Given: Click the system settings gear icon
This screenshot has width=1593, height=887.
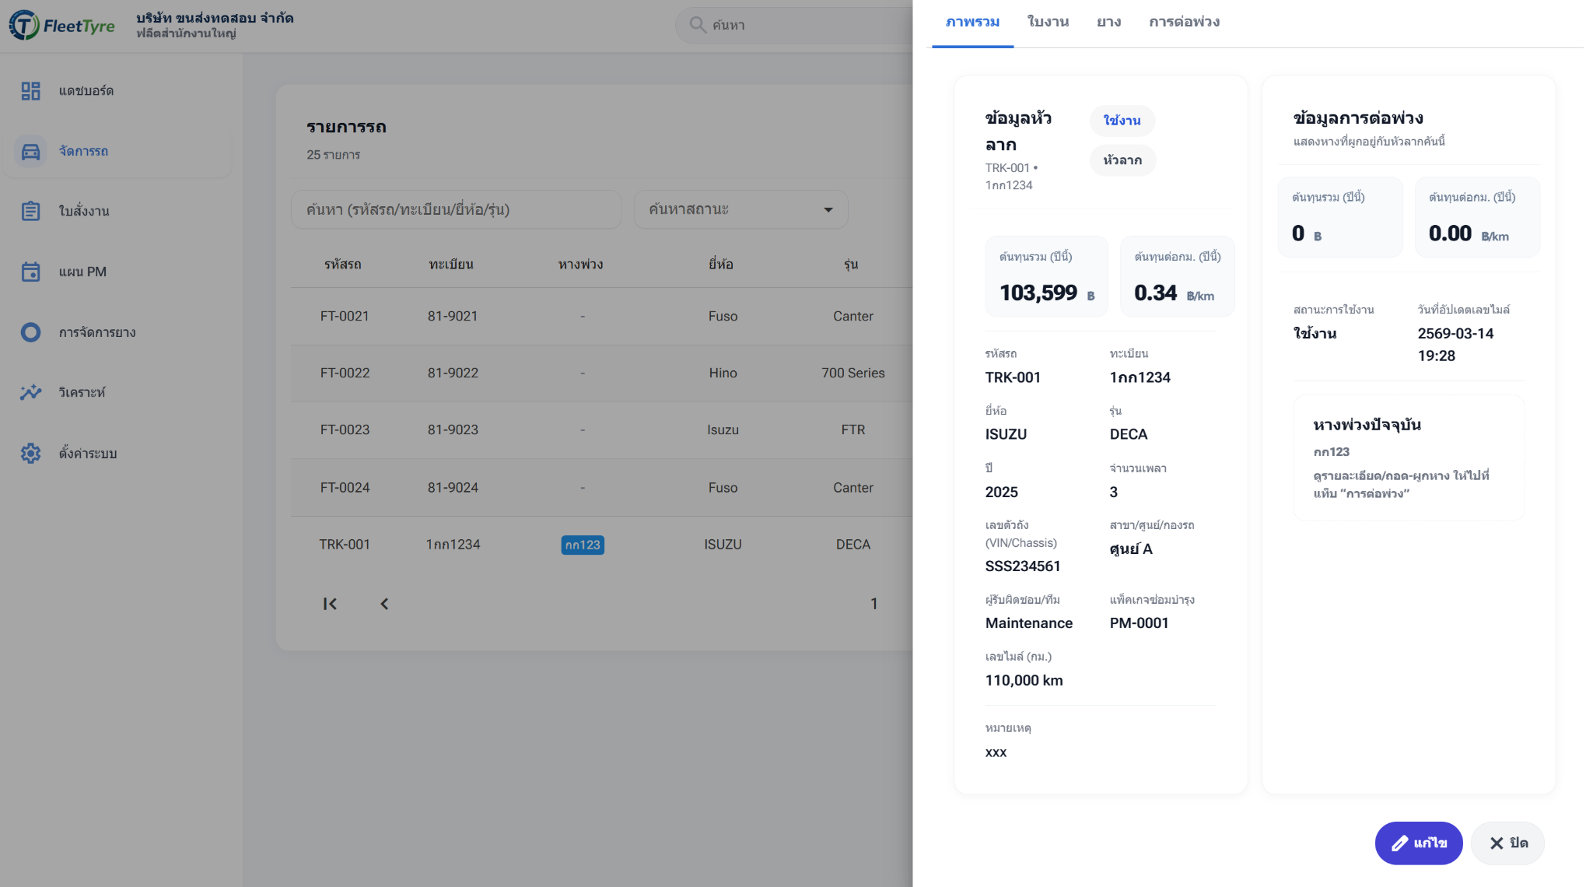Looking at the screenshot, I should (30, 453).
